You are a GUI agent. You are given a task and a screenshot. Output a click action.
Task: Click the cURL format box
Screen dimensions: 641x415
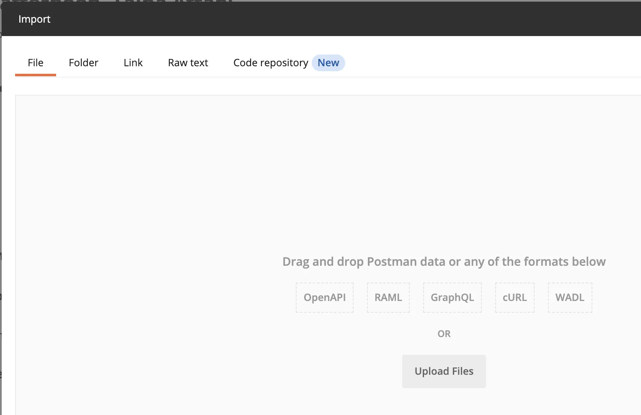tap(515, 298)
